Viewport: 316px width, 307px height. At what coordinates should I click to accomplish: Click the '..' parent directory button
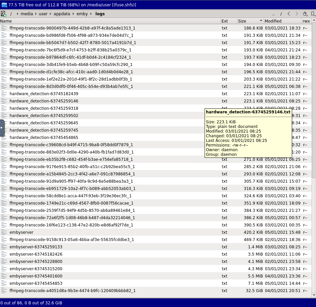pyautogui.click(x=273, y=14)
